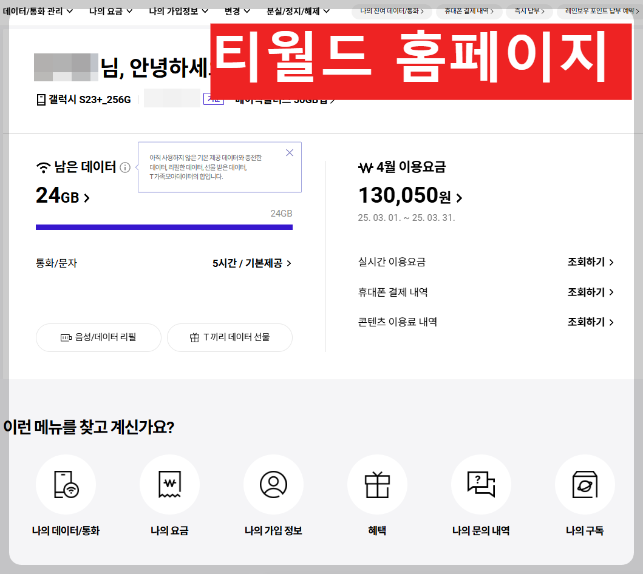The height and width of the screenshot is (574, 643).
Task: Open 즉시 납부 shortcut
Action: tap(529, 11)
